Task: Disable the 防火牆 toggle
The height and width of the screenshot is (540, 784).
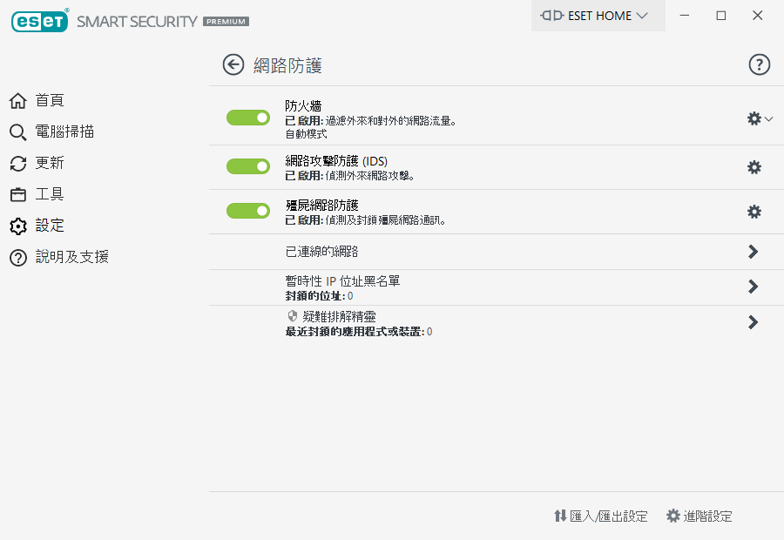Action: 248,118
